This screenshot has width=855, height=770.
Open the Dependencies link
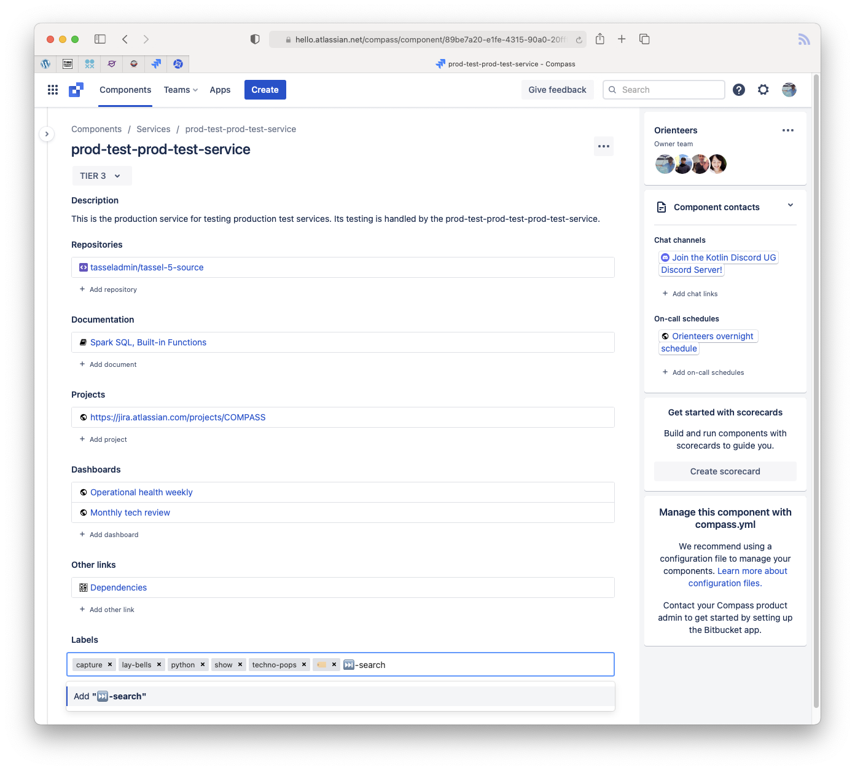(x=119, y=587)
